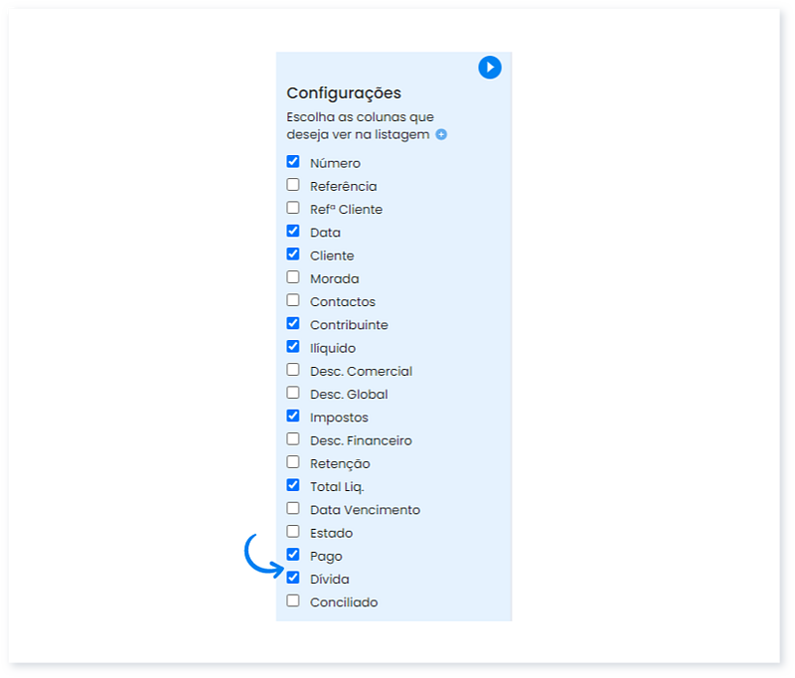Click the small plus icon beside listagem

click(x=441, y=134)
